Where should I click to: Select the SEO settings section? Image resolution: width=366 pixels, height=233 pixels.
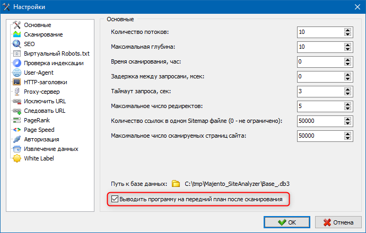click(29, 44)
